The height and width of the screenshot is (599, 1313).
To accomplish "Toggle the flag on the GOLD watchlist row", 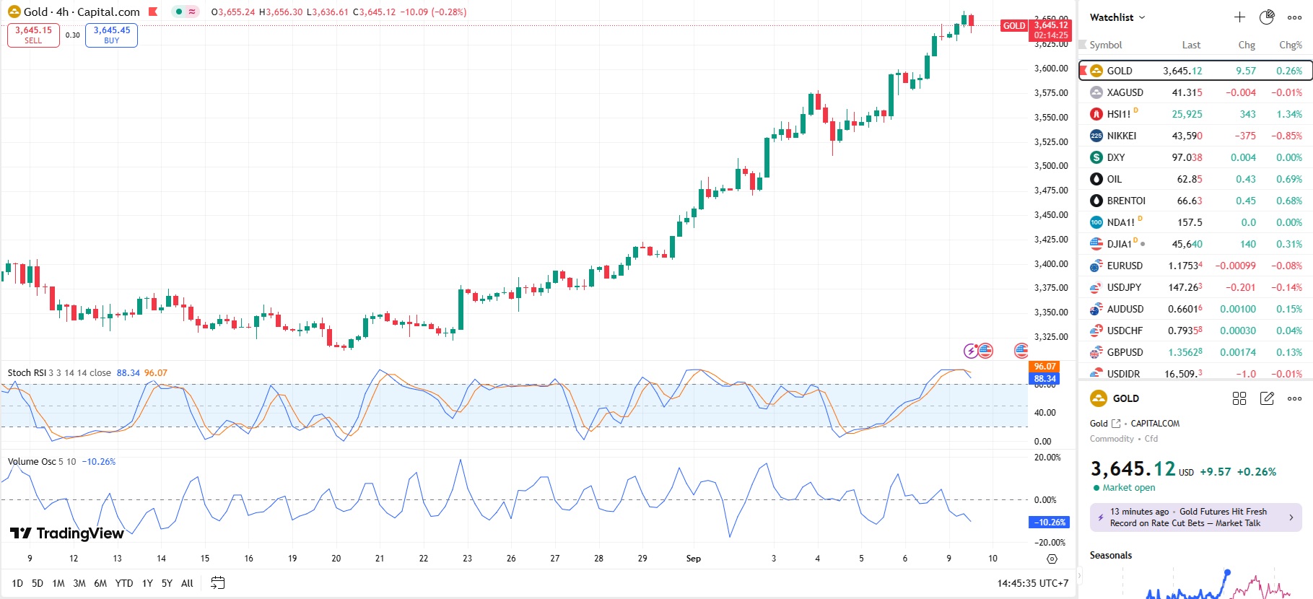I will coord(1083,71).
